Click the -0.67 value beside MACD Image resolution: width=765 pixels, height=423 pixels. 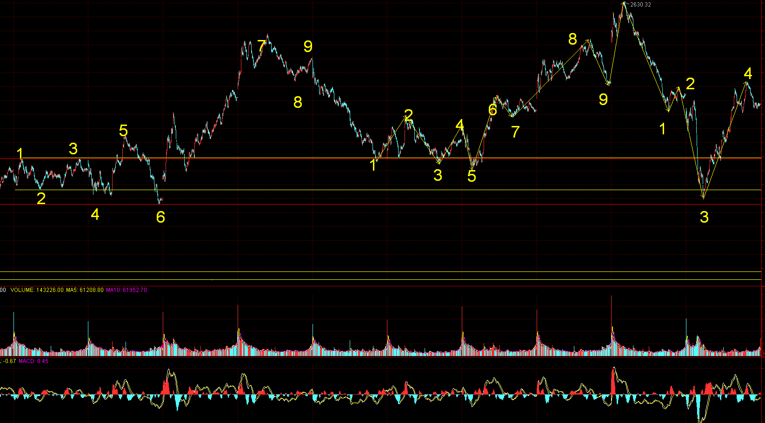point(9,361)
